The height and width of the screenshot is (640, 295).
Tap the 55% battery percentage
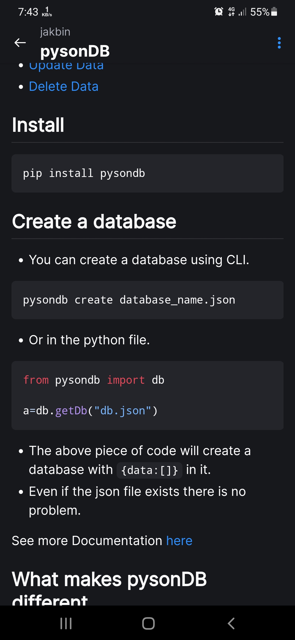click(260, 12)
